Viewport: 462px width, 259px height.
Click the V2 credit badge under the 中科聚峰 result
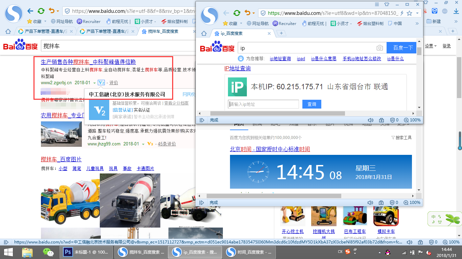click(x=101, y=83)
